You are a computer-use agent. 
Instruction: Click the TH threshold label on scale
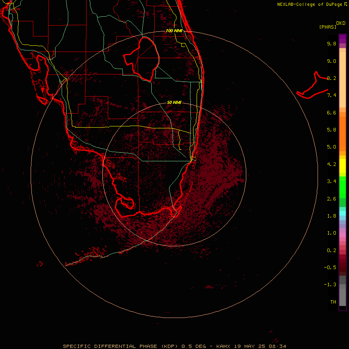pyautogui.click(x=333, y=302)
